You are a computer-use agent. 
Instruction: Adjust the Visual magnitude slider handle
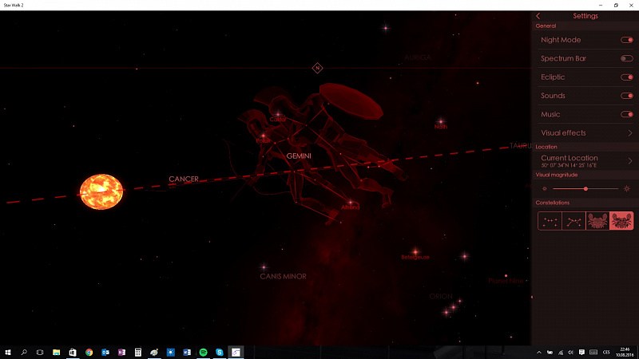point(585,189)
